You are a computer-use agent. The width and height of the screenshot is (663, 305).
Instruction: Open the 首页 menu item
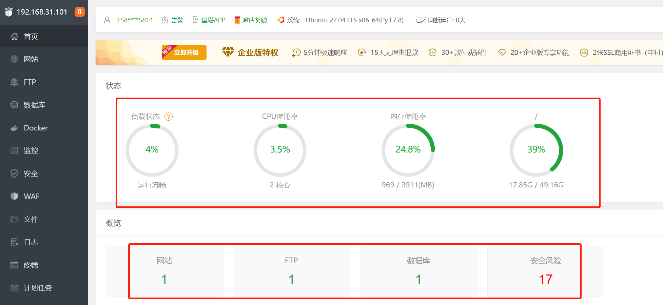44,36
